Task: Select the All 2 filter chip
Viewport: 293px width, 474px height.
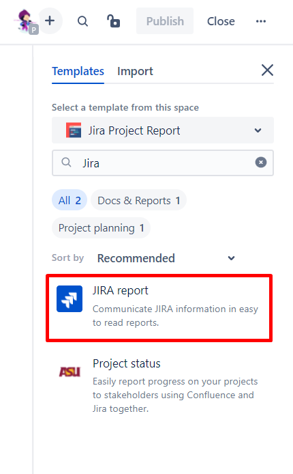Action: point(70,200)
